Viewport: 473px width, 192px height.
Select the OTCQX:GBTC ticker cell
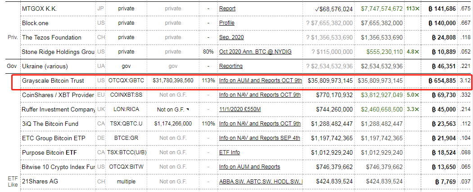tap(126, 81)
